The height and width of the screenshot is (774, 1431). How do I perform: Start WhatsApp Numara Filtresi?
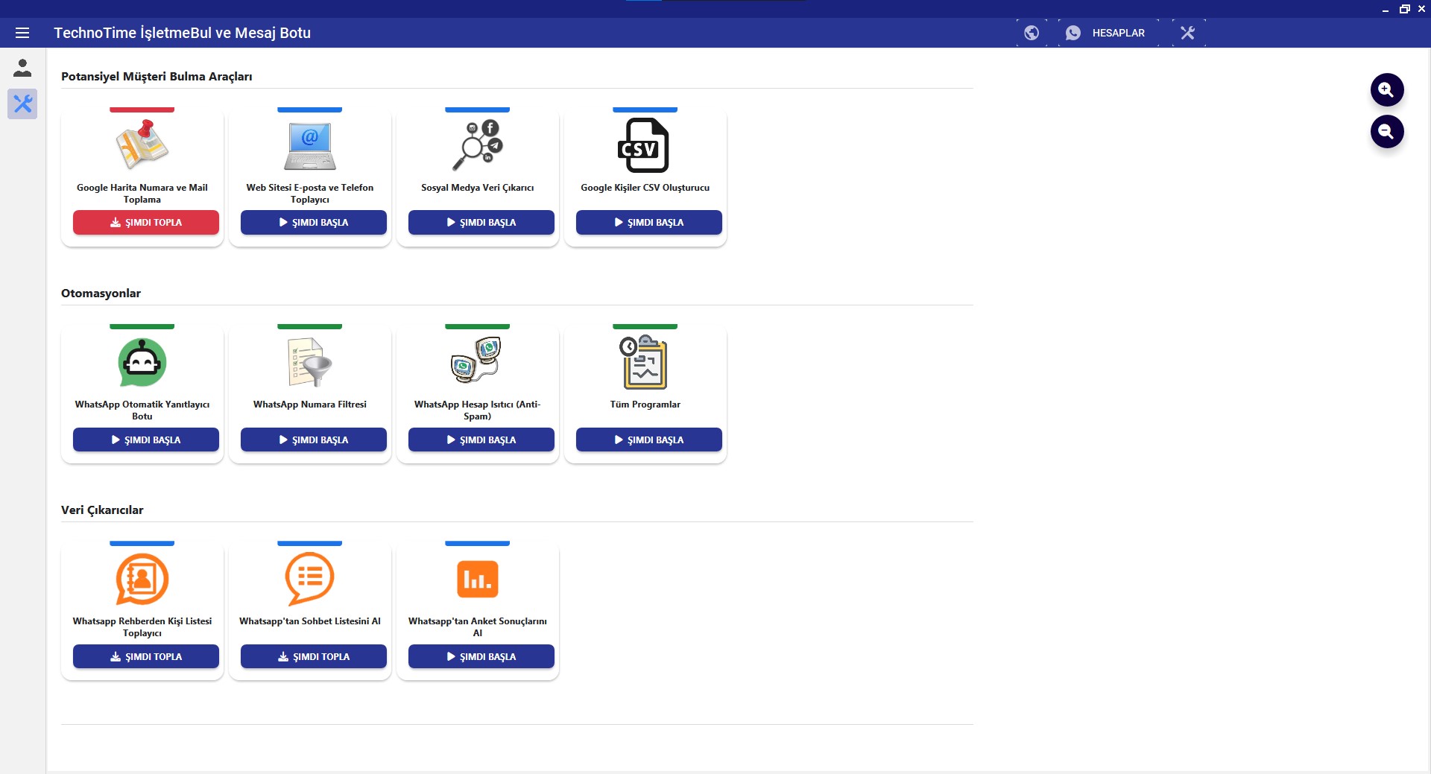coord(314,440)
